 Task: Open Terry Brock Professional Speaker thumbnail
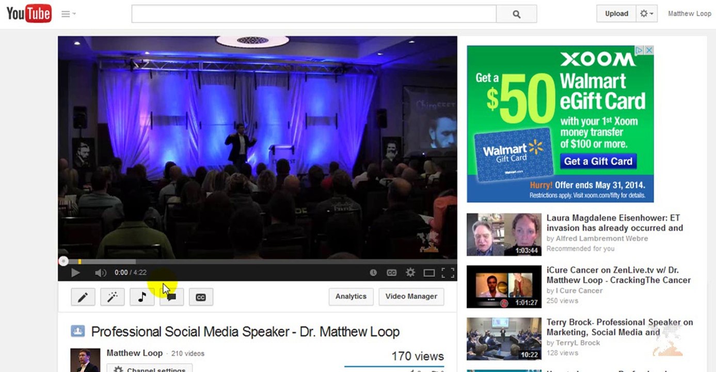pyautogui.click(x=504, y=339)
